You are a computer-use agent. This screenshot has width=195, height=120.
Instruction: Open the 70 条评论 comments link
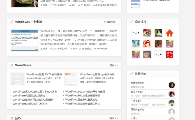coord(85,5)
